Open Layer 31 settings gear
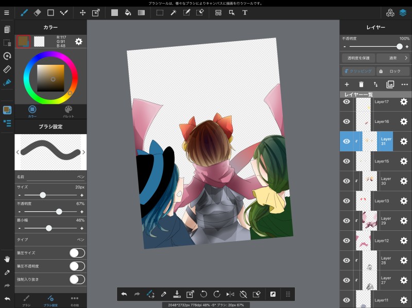 coord(404,141)
